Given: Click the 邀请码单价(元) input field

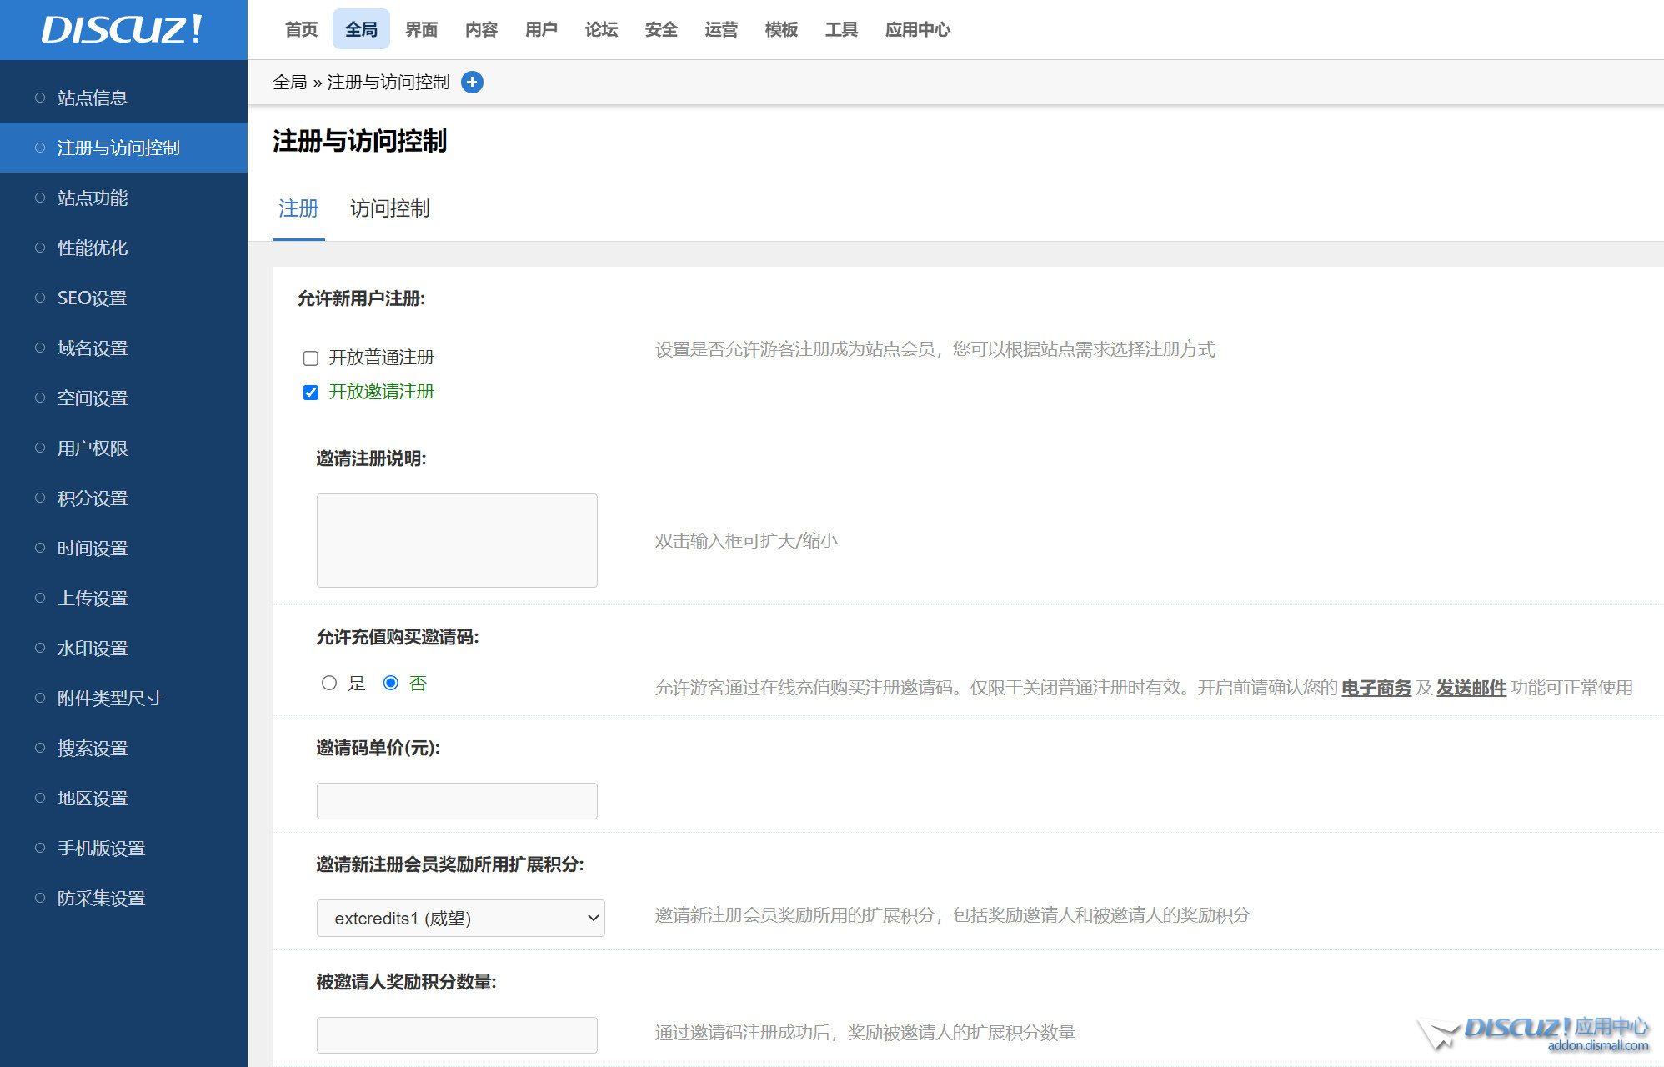Looking at the screenshot, I should point(457,800).
